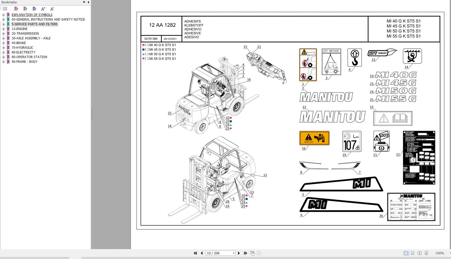Image resolution: width=451 pixels, height=259 pixels.
Task: Open the 90-FRAME - BODY bookmark
Action: (x=25, y=62)
